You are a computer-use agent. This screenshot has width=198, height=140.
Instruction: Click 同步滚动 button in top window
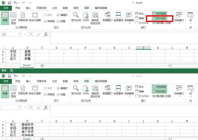click(x=159, y=18)
